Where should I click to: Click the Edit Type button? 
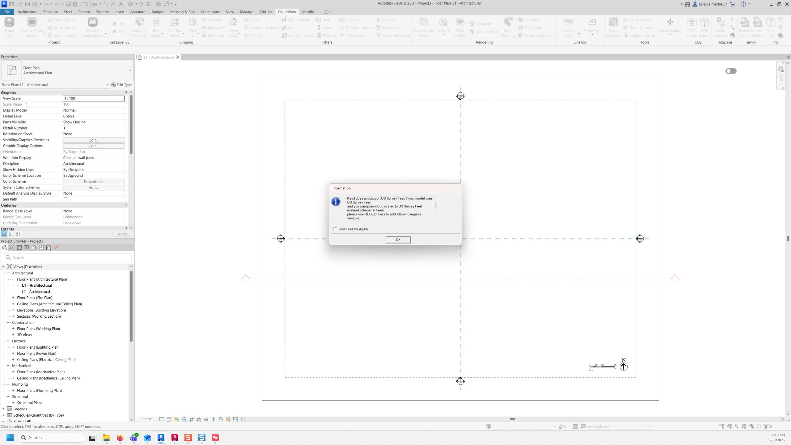pos(121,85)
